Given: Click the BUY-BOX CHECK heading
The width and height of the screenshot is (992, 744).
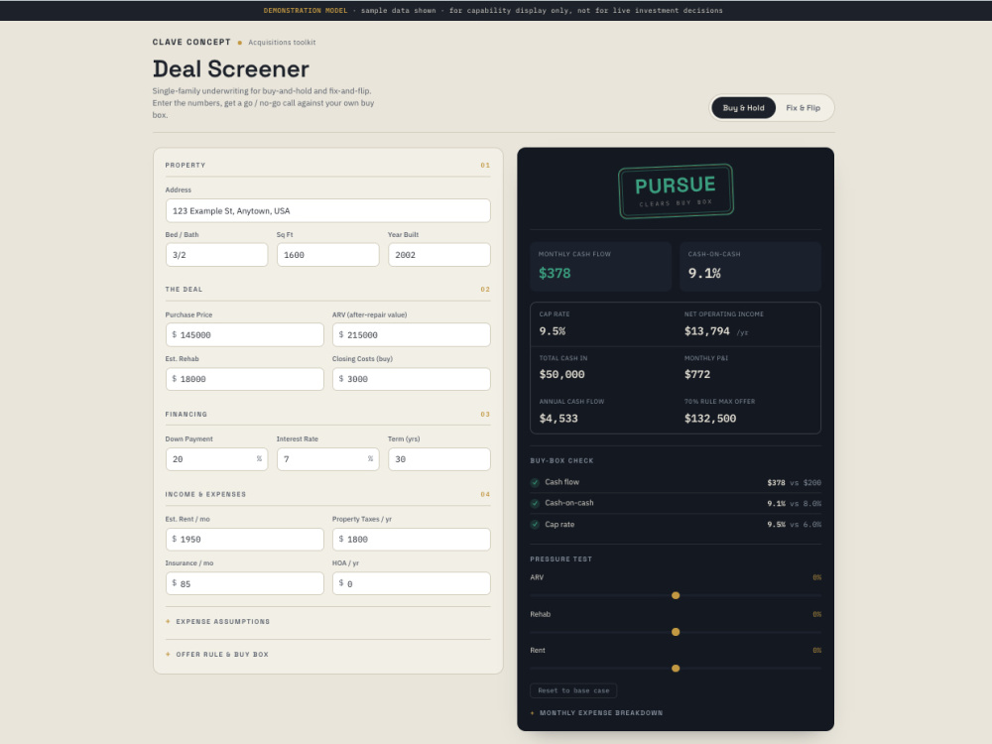Looking at the screenshot, I should point(561,460).
